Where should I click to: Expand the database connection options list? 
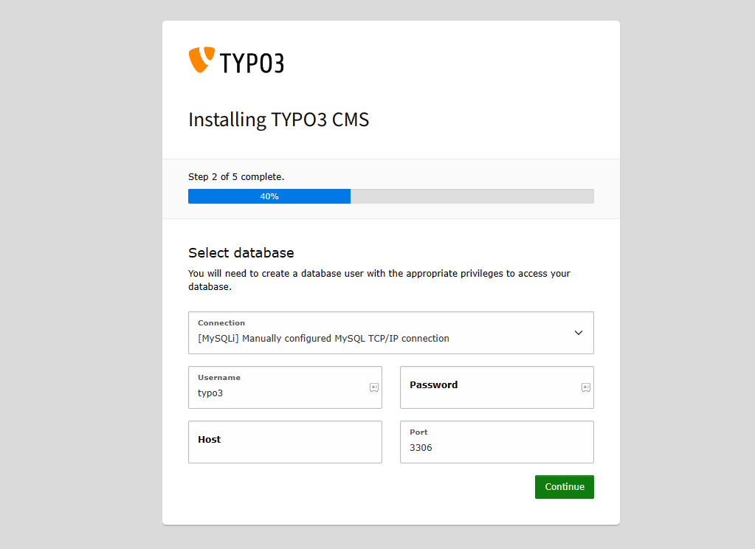coord(390,332)
